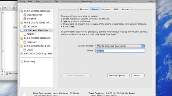172x96 pixels.
Task: Click the Windrive volume icon
Action: (25, 19)
